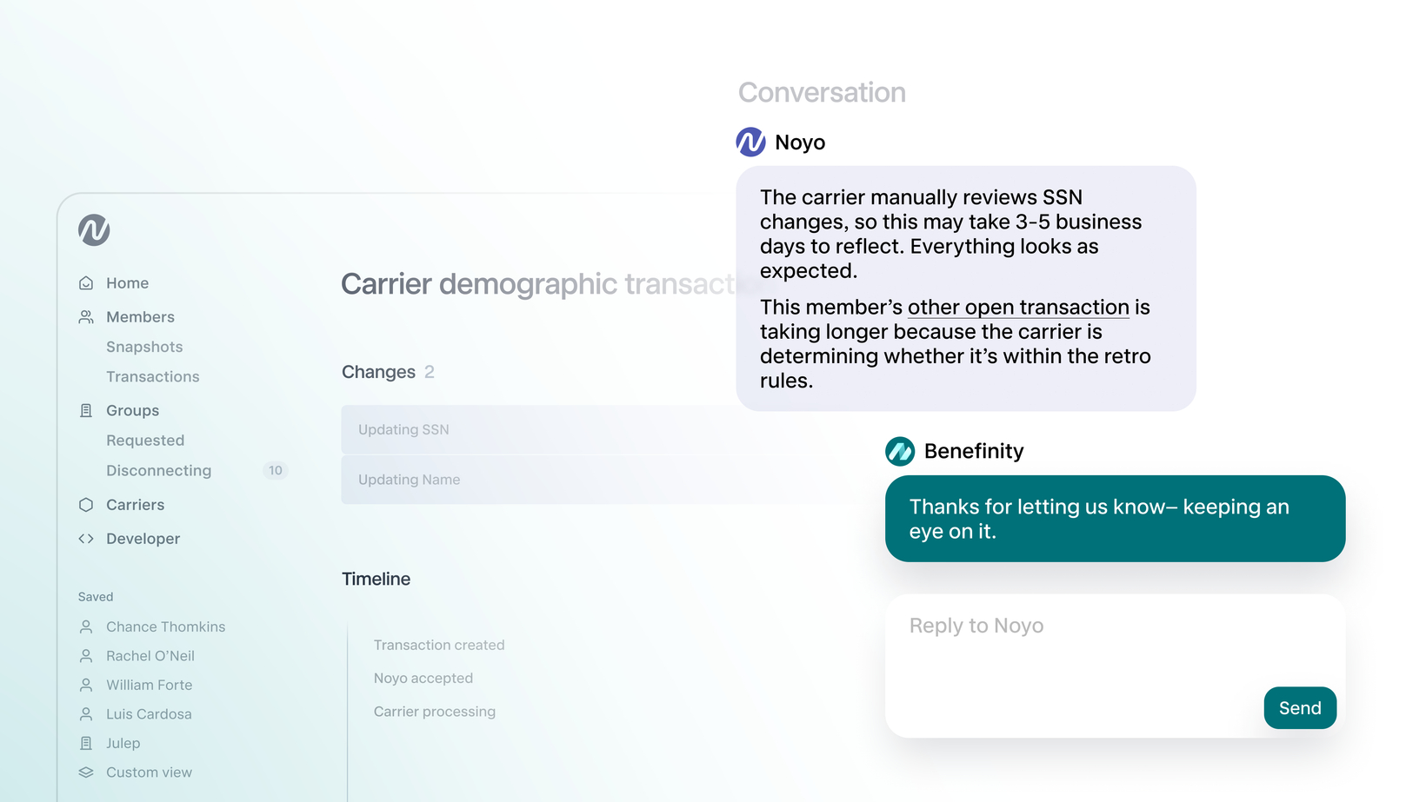This screenshot has height=802, width=1426.
Task: Focus the Reply to Noyo field
Action: (1115, 666)
